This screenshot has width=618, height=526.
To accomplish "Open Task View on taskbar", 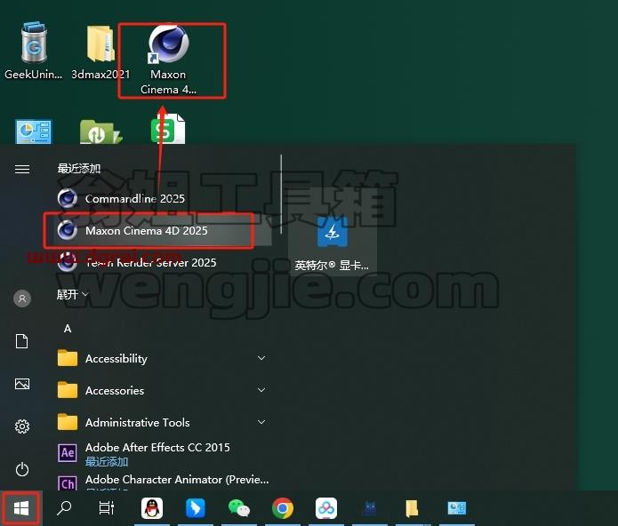I will [x=107, y=508].
